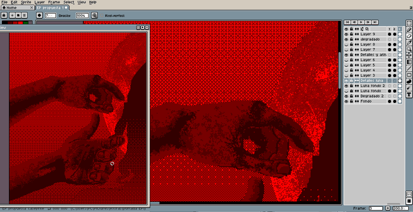Pick the green palette color
This screenshot has width=413, height=212.
click(x=26, y=23)
